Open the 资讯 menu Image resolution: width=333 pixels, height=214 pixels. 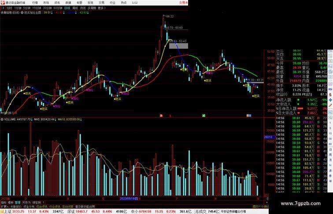point(57,3)
